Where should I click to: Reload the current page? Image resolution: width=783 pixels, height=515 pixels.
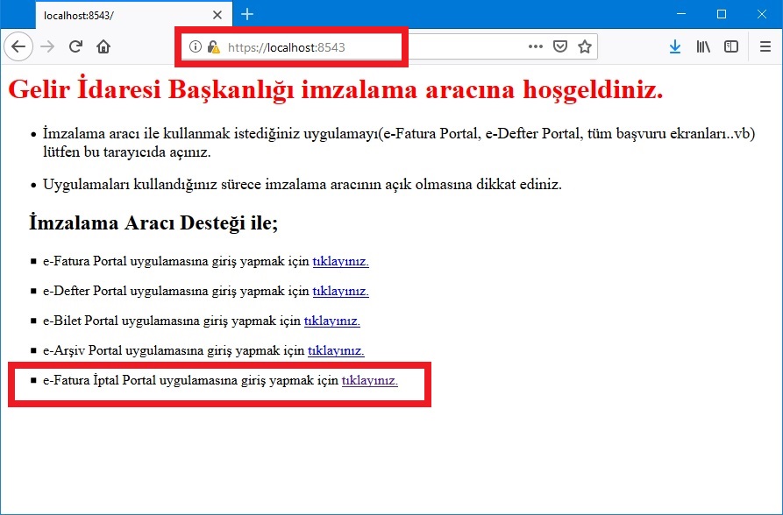(x=75, y=47)
